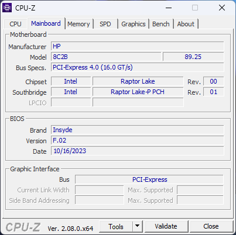This screenshot has height=235, width=236.
Task: Click the Tools button
Action: pos(116,226)
